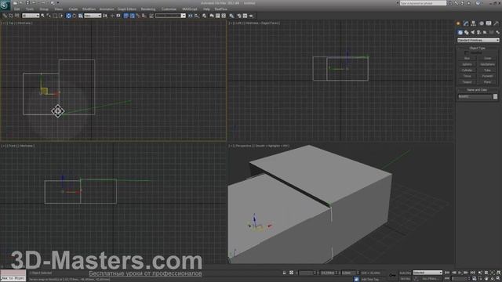Open the Rendering menu
Screen dimensions: 502x282
pyautogui.click(x=148, y=9)
